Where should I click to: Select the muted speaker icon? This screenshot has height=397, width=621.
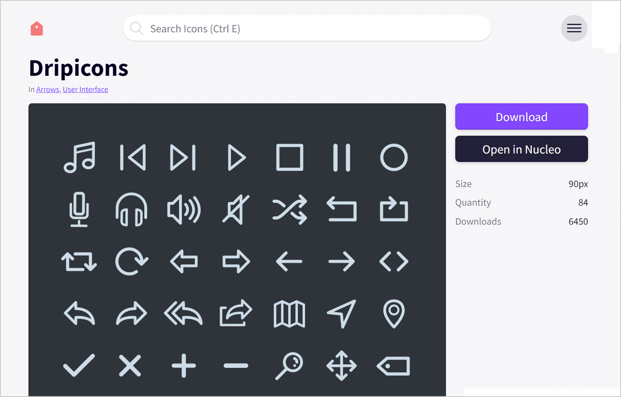(236, 210)
